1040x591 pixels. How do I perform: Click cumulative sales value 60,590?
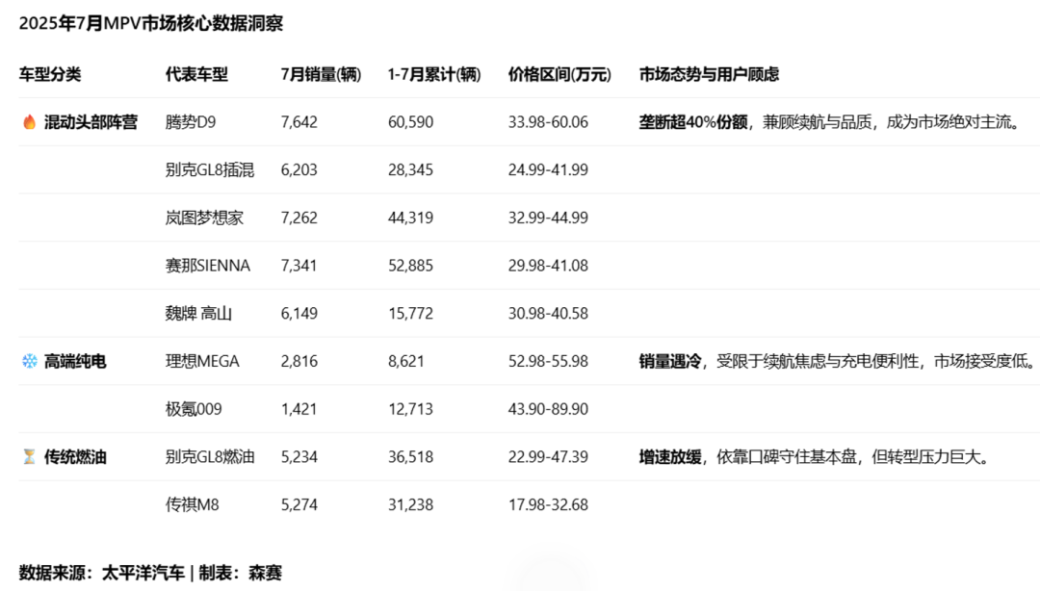click(410, 122)
